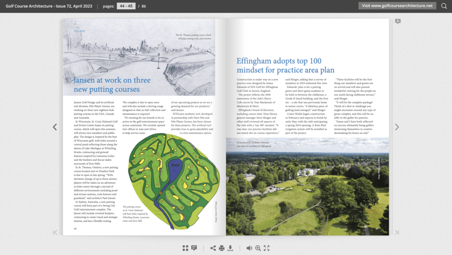452x255 pixels.
Task: Click the caption 'The St. Thomas putting course which'
Action: [x=193, y=36]
